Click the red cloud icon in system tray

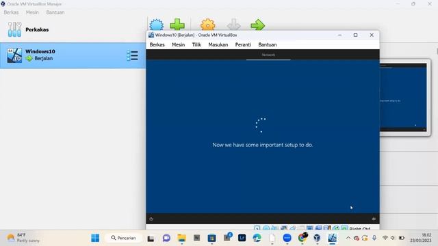[x=356, y=238]
